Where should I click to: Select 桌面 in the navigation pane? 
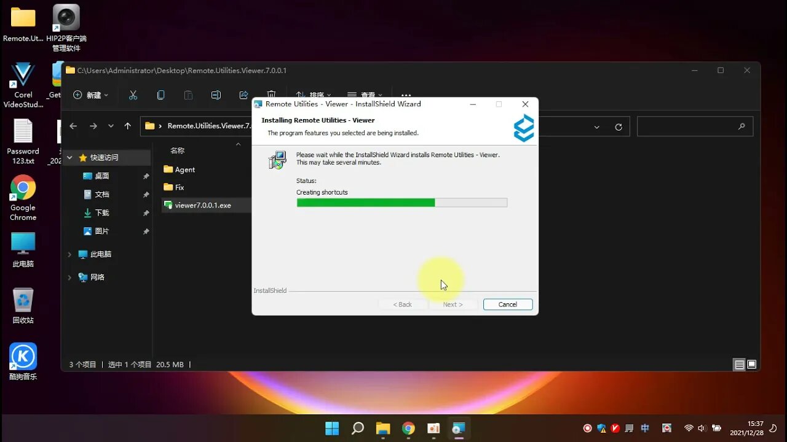pos(102,176)
